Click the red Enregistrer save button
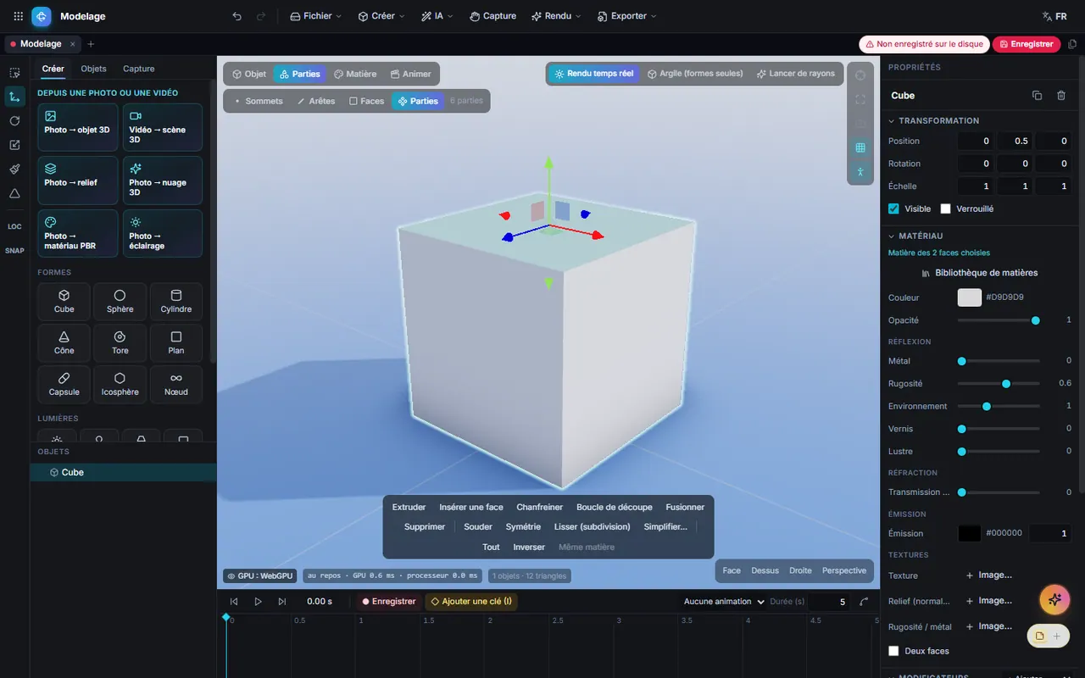 coord(1027,44)
